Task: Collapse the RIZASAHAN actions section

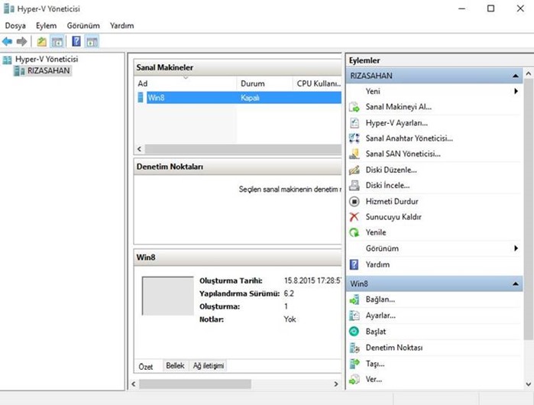Action: pyautogui.click(x=516, y=76)
